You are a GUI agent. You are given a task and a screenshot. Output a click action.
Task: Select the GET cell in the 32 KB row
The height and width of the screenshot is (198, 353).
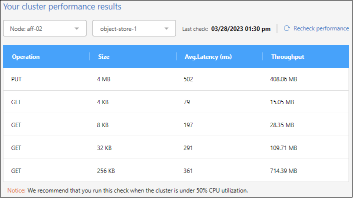(x=16, y=148)
